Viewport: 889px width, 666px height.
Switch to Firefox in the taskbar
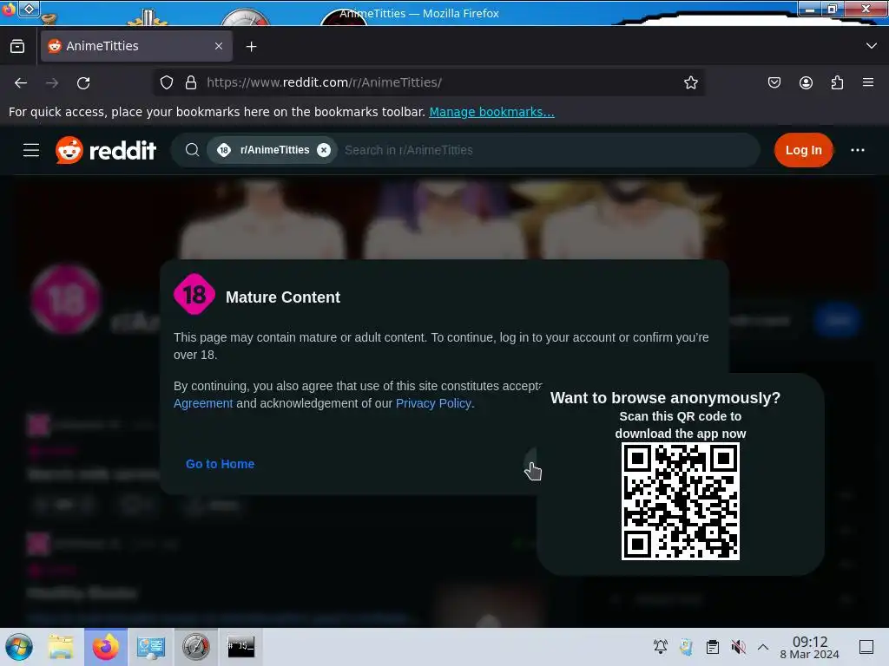106,647
